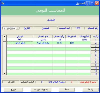Close the الصندوق window
Viewport: 100px width, 93px height.
[x=97, y=4]
